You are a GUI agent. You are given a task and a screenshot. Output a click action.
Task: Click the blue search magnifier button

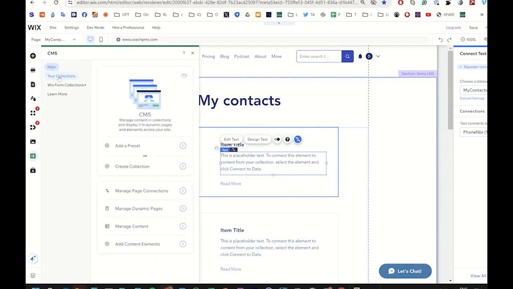click(347, 57)
